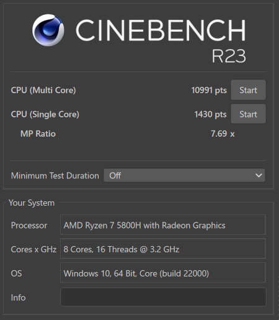Click the 10991 pts multi core score
Image resolution: width=279 pixels, height=320 pixels.
pos(209,90)
